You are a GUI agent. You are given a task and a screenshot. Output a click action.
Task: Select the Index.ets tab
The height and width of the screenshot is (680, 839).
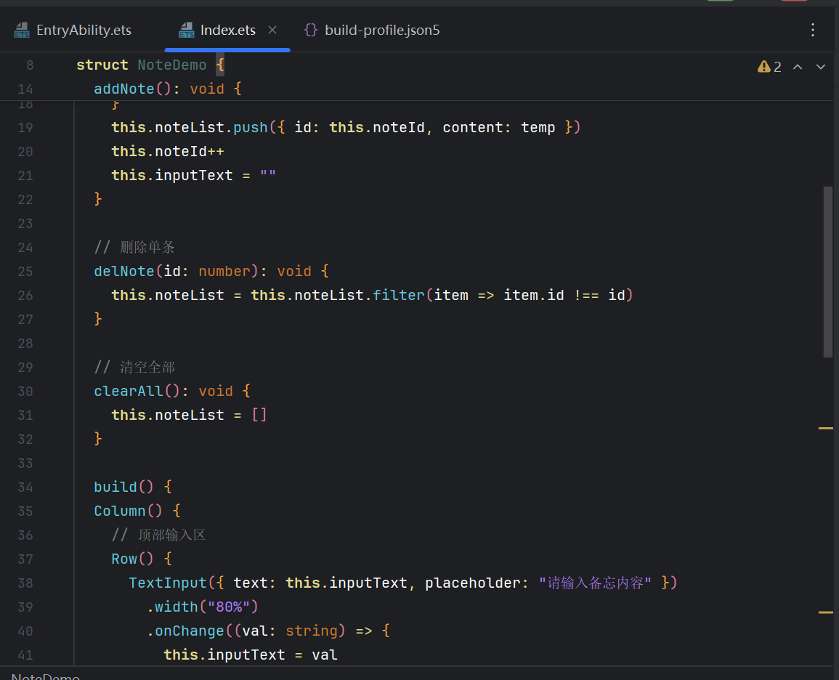227,30
